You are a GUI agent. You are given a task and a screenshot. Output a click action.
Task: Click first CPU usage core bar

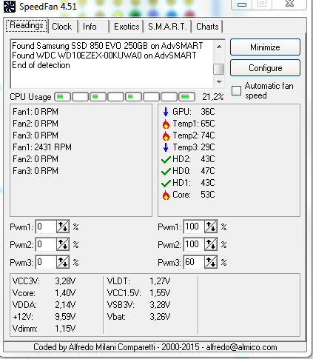[62, 97]
